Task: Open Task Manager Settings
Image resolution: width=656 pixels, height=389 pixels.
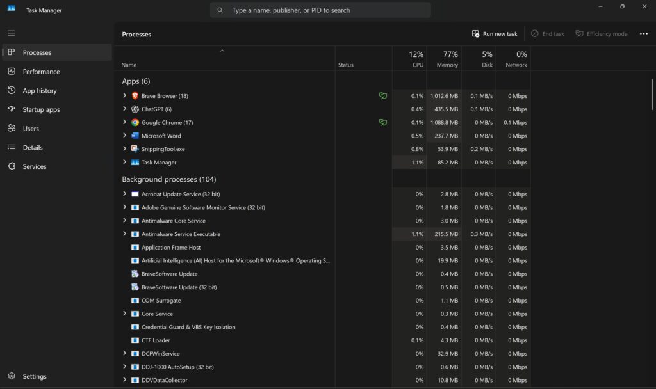Action: (57, 376)
